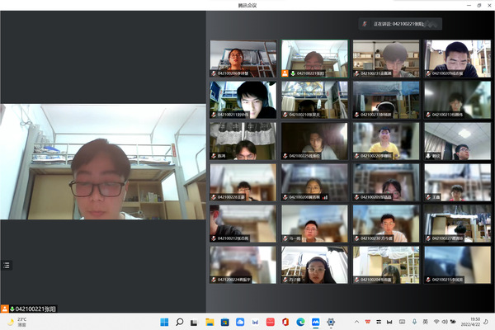The height and width of the screenshot is (330, 495).
Task: Click muted mic icon on 042100228 tile
Action: pyautogui.click(x=214, y=197)
